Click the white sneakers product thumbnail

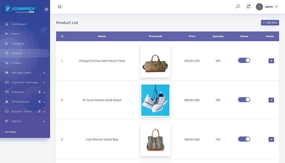pyautogui.click(x=155, y=100)
